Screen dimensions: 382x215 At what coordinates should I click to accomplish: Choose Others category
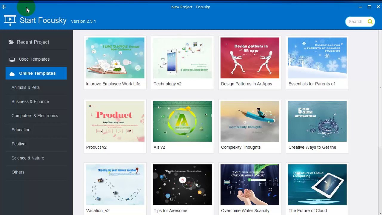tap(18, 172)
